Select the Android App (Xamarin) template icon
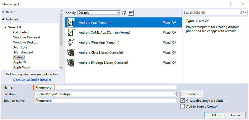This screenshot has width=249, height=120. (71, 22)
